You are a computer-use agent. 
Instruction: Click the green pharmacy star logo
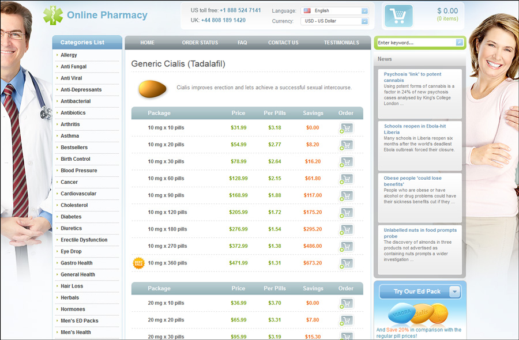53,15
